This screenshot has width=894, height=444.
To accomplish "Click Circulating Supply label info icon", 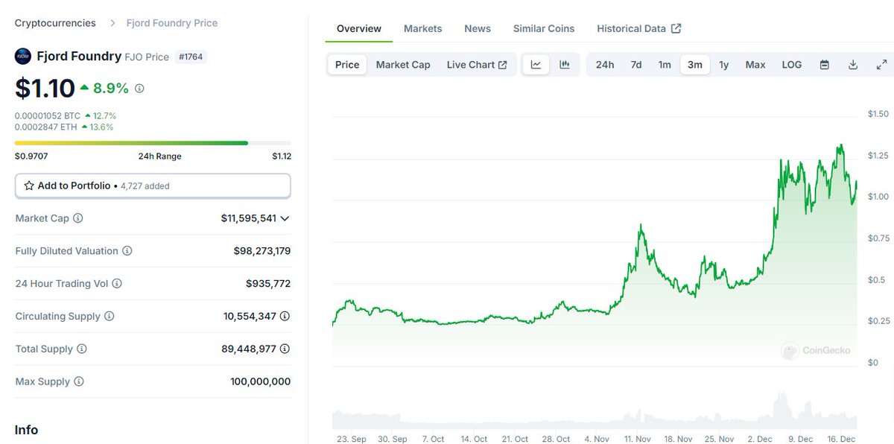I will 110,316.
